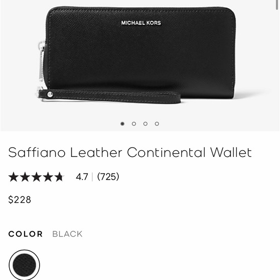Viewport: 280px width, 280px height.
Task: Click the wallet's wrist strap
Action: point(109,97)
